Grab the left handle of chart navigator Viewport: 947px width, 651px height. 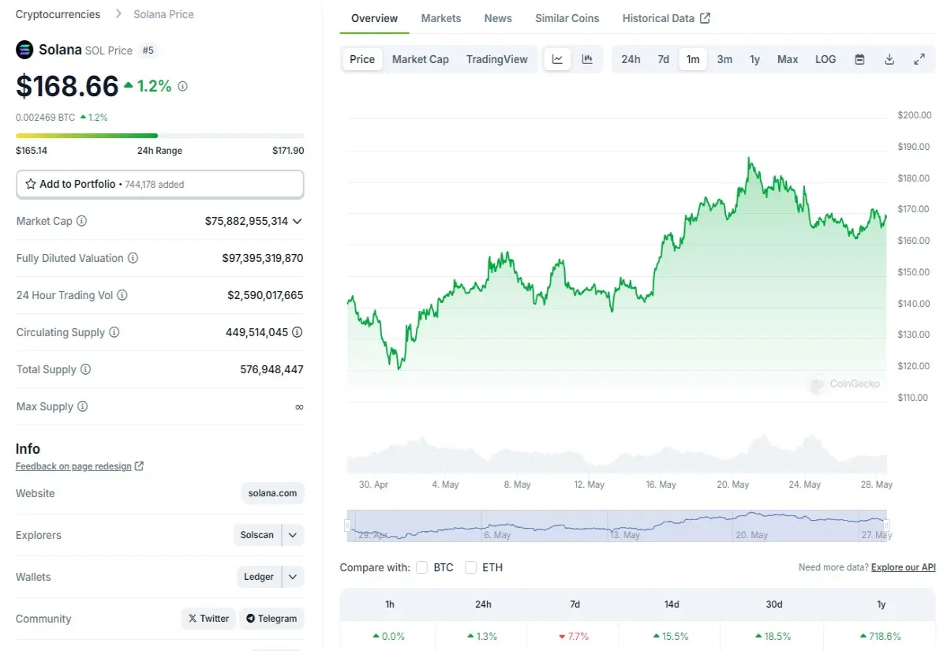347,526
